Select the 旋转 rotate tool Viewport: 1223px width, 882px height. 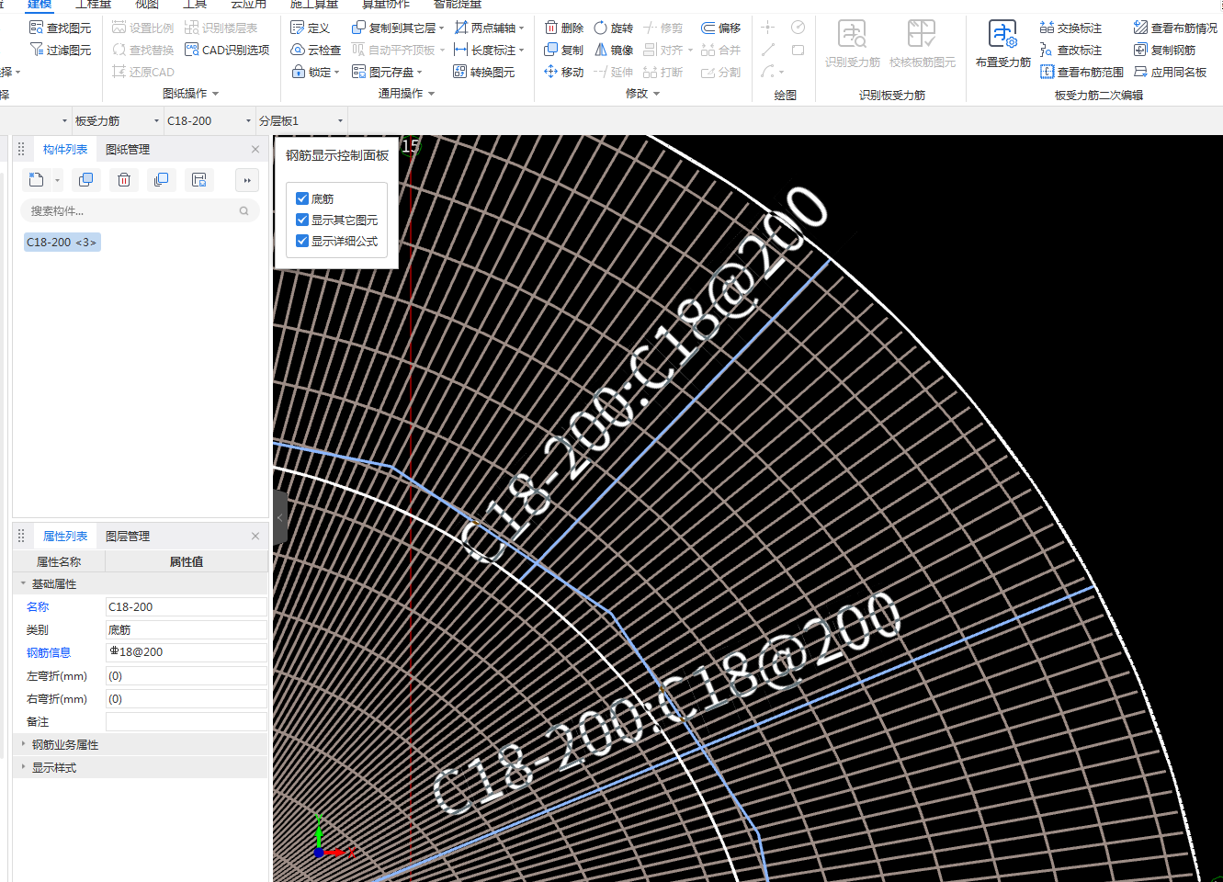point(614,28)
